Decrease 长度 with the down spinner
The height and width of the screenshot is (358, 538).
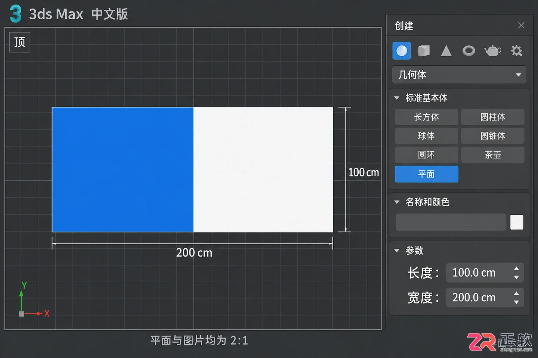[516, 277]
